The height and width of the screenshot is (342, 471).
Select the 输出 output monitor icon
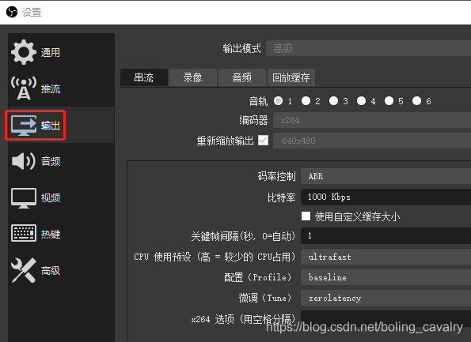pyautogui.click(x=24, y=126)
